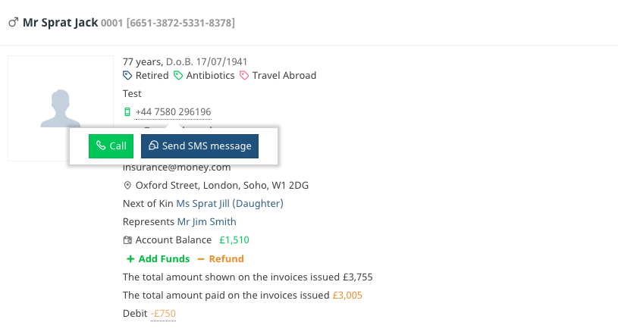Click the orange Refund link
The height and width of the screenshot is (335, 618).
coord(221,259)
